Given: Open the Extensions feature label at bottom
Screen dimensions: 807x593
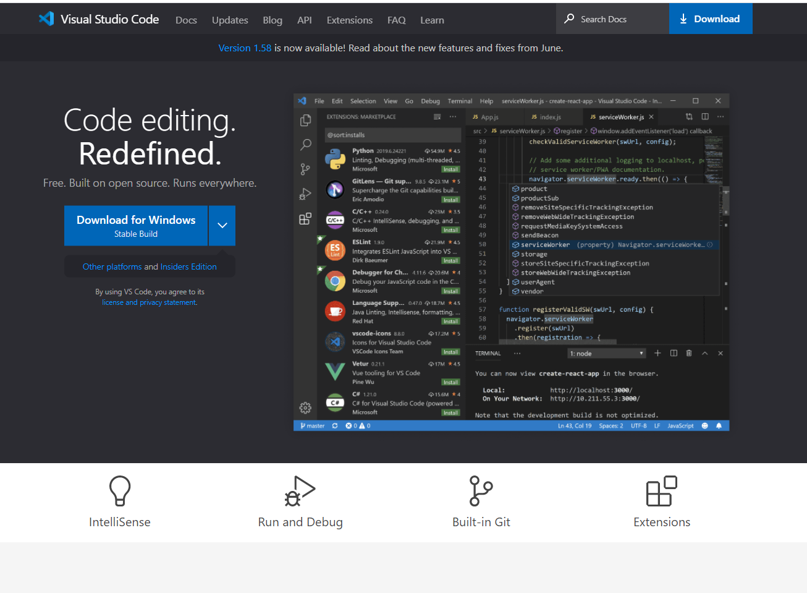Looking at the screenshot, I should coord(662,522).
